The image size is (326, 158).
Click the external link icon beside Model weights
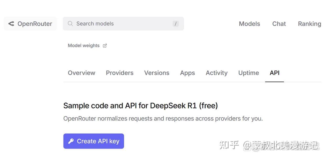tap(104, 45)
